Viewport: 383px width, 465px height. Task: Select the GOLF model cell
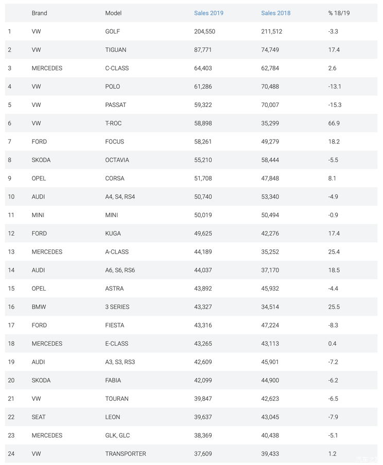pos(112,31)
